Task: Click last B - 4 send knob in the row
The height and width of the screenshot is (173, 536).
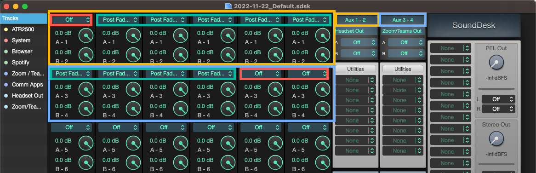Action: [322, 108]
